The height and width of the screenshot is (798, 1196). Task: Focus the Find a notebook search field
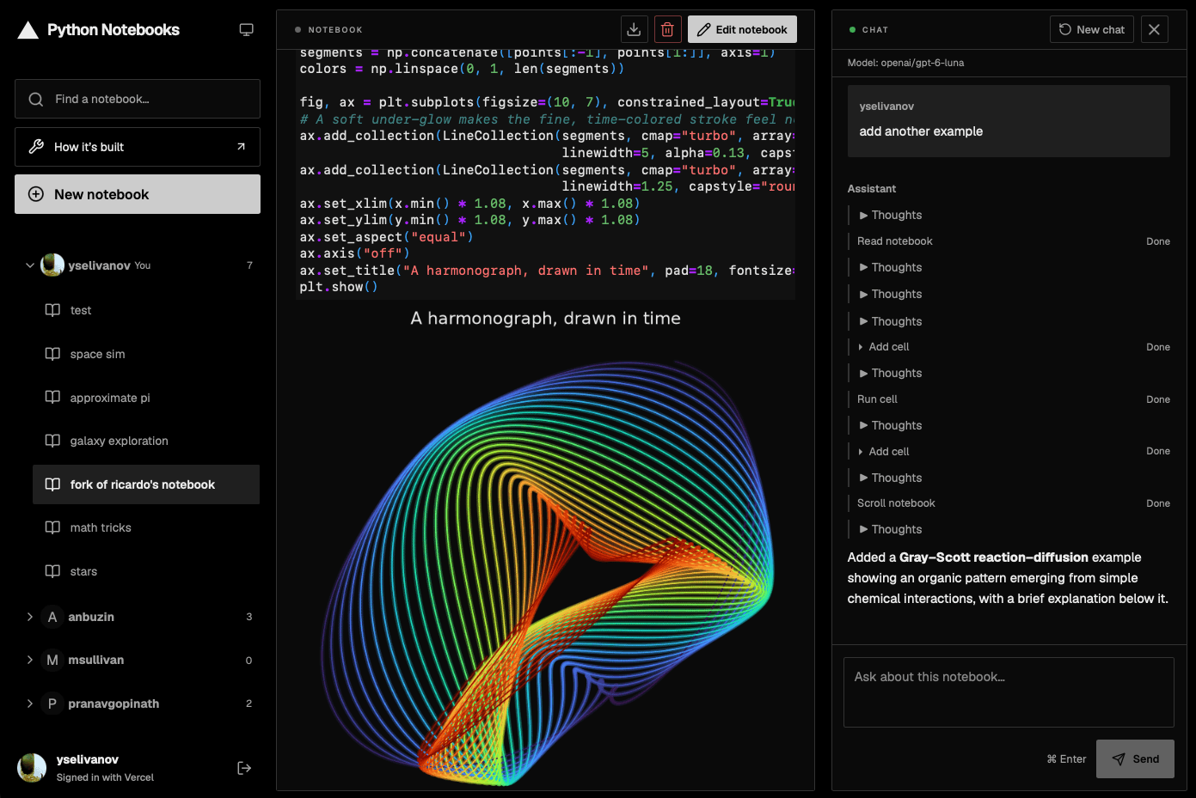138,99
